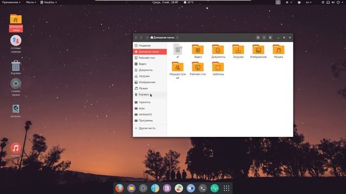Select Корзина in the sidebar
The image size is (346, 194).
tap(150, 95)
